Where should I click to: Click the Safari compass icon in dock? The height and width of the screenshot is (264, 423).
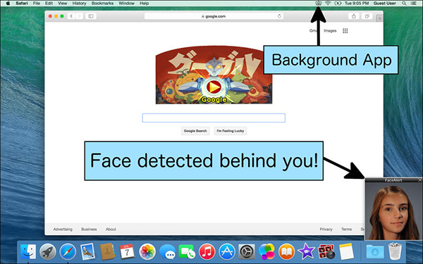tap(68, 251)
